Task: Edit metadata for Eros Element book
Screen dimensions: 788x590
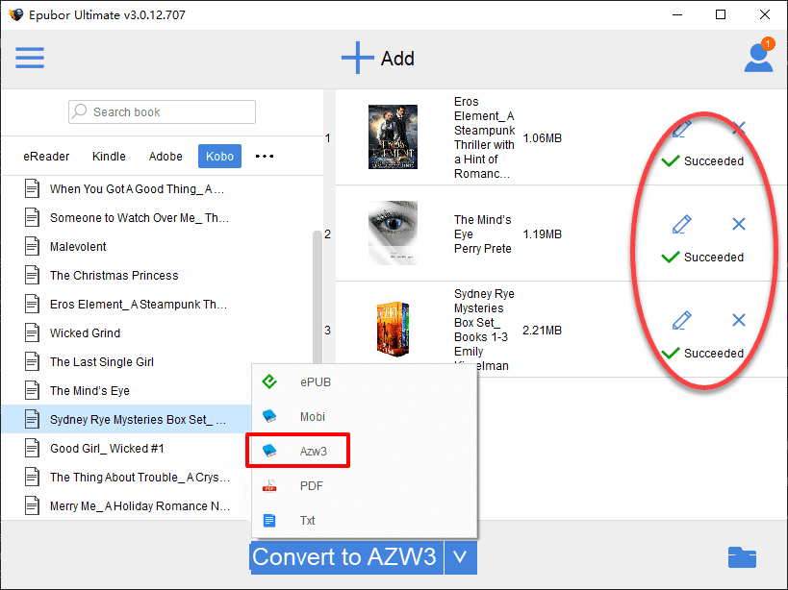Action: coord(682,129)
